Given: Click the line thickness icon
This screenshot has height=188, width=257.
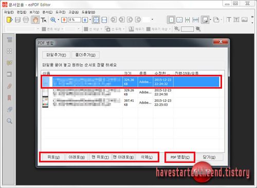Looking at the screenshot, I should 107,29.
